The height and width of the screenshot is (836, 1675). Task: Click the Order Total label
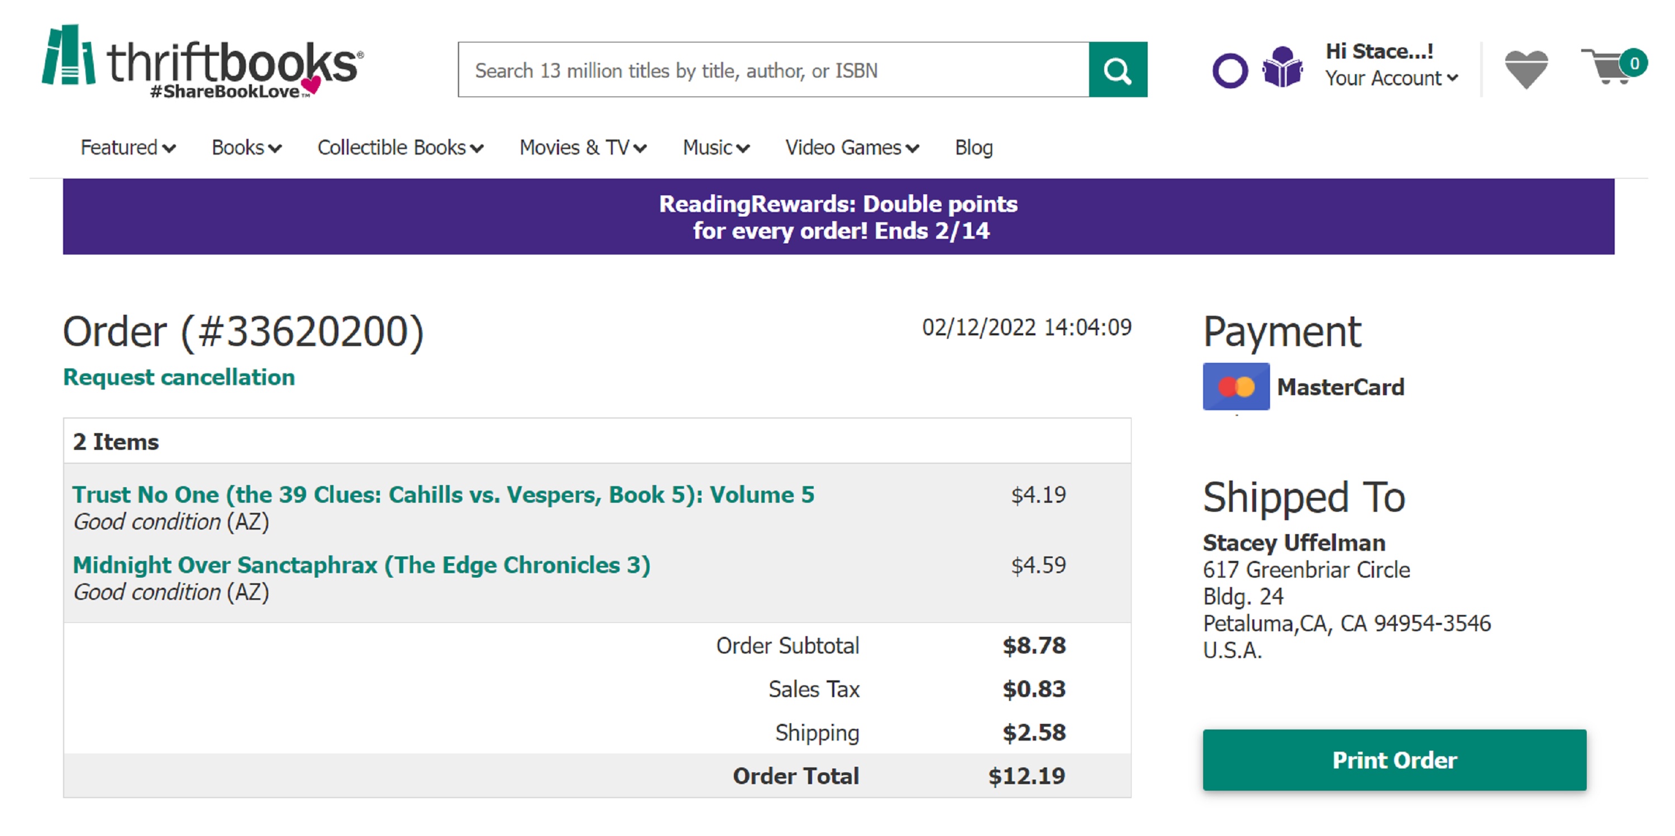pos(796,776)
